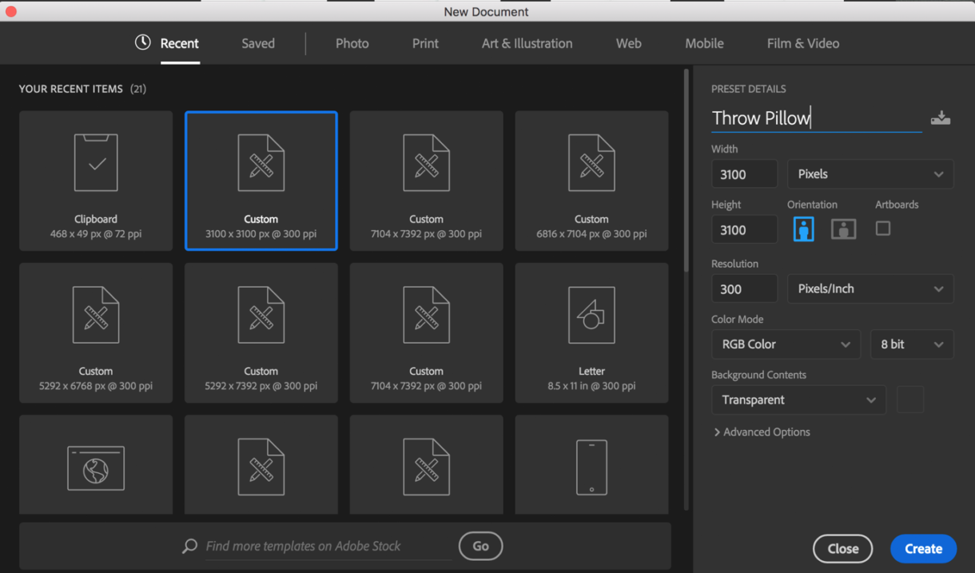Viewport: 975px width, 573px height.
Task: Click the background color swatch
Action: pyautogui.click(x=910, y=400)
